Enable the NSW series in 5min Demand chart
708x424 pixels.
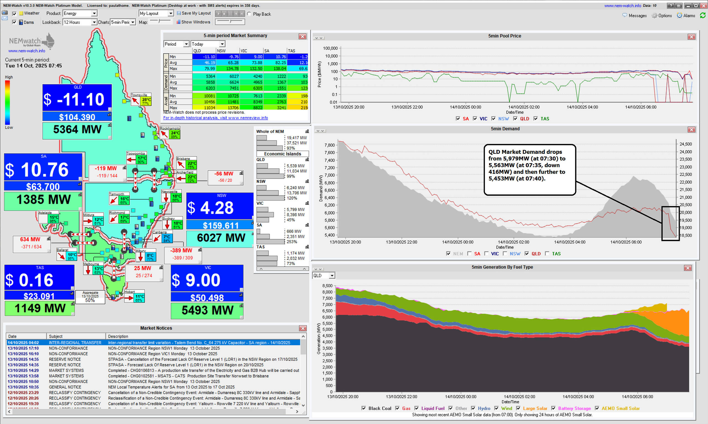pos(505,253)
